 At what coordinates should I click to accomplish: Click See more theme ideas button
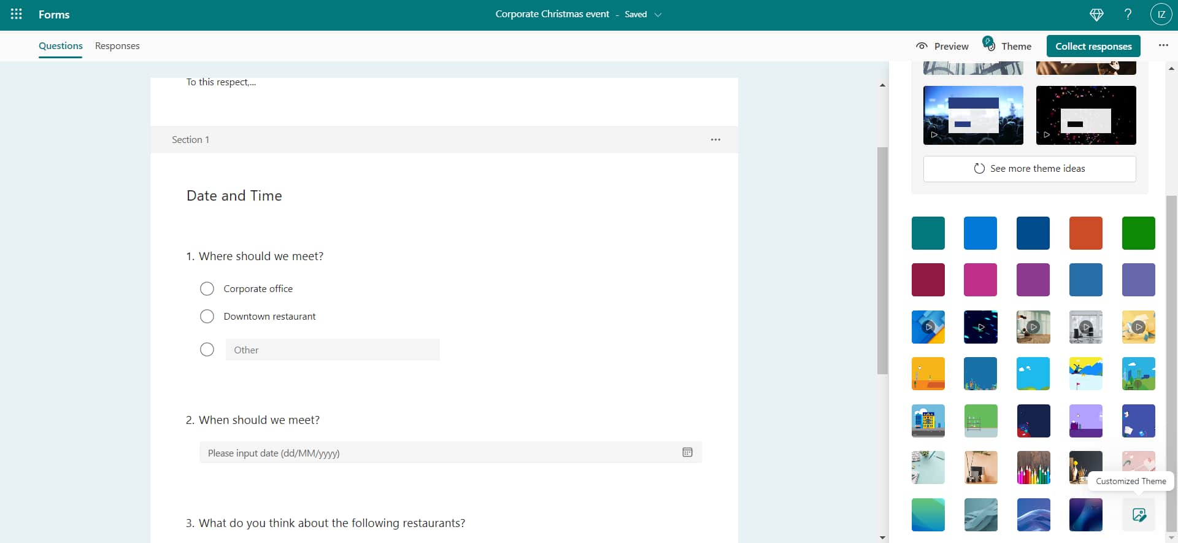tap(1029, 169)
